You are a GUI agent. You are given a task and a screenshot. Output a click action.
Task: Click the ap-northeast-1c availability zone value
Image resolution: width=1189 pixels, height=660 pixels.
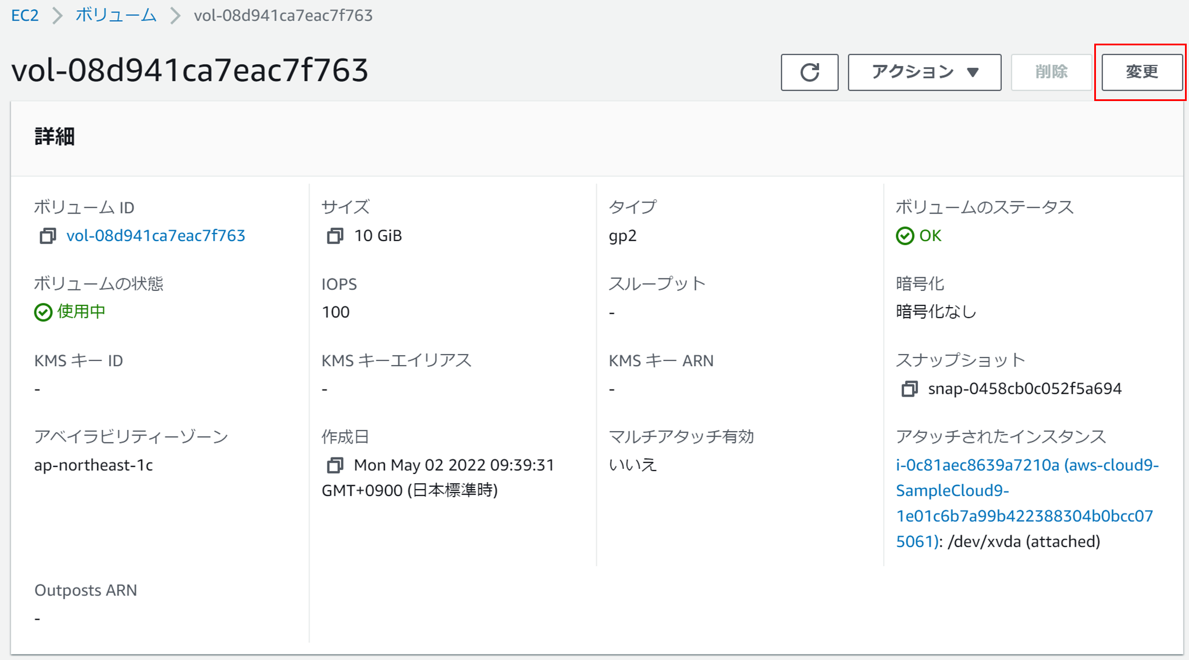(94, 465)
